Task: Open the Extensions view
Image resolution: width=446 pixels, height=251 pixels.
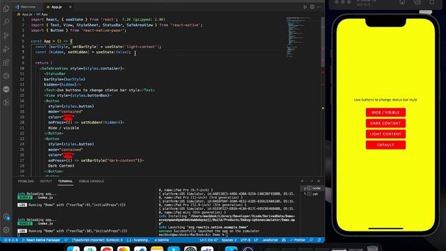Action: (6, 62)
